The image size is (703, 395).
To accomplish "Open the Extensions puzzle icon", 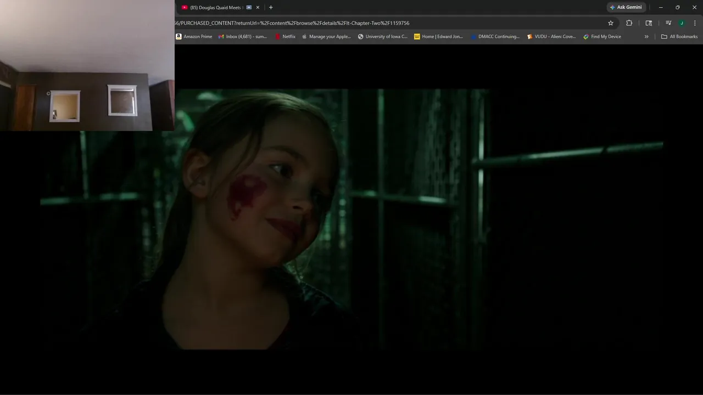I will pyautogui.click(x=629, y=23).
